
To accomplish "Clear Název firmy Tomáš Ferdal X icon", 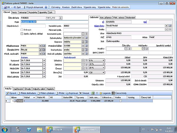I will [166, 26].
